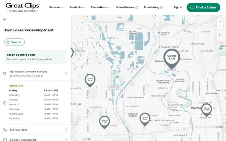This screenshot has height=141, width=226.
Task: Expand the Promotions menu
Action: point(100,7)
